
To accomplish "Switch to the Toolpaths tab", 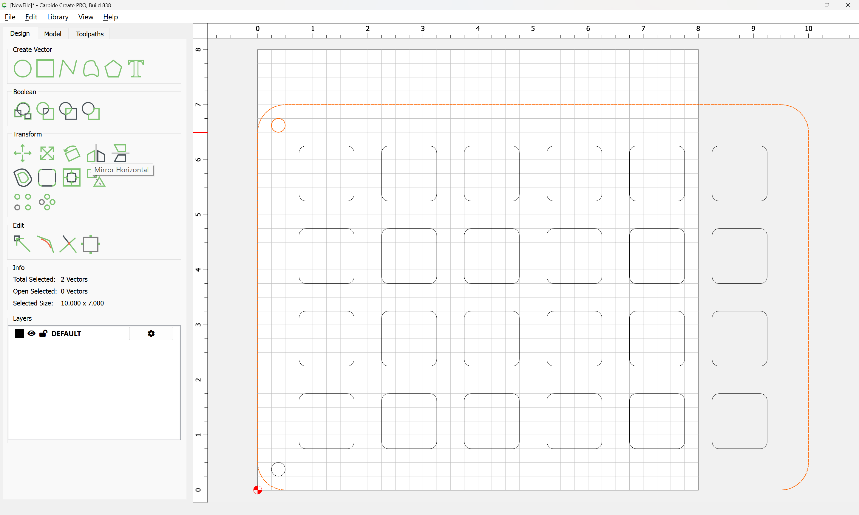I will pos(89,34).
